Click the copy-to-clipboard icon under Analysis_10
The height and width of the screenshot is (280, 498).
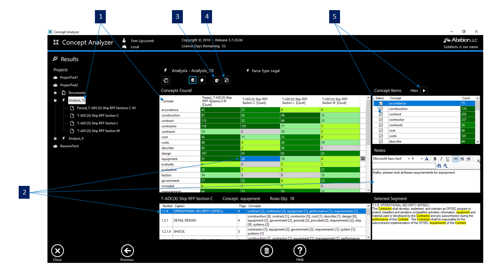[166, 80]
